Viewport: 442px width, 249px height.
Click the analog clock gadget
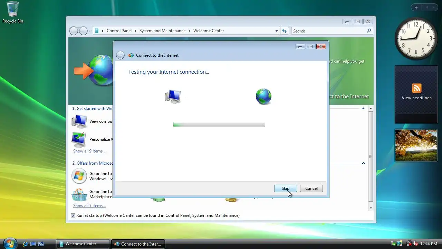point(416,38)
